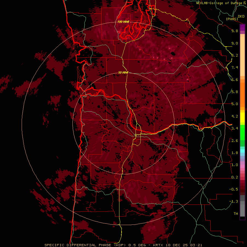This screenshot has width=247, height=247.
Task: Click the 9.8 value on color scale
Action: [x=235, y=31]
